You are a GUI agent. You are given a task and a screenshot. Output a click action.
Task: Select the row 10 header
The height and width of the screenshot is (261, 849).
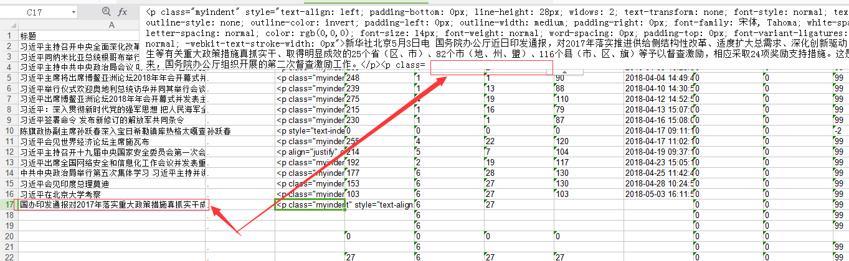pos(9,131)
